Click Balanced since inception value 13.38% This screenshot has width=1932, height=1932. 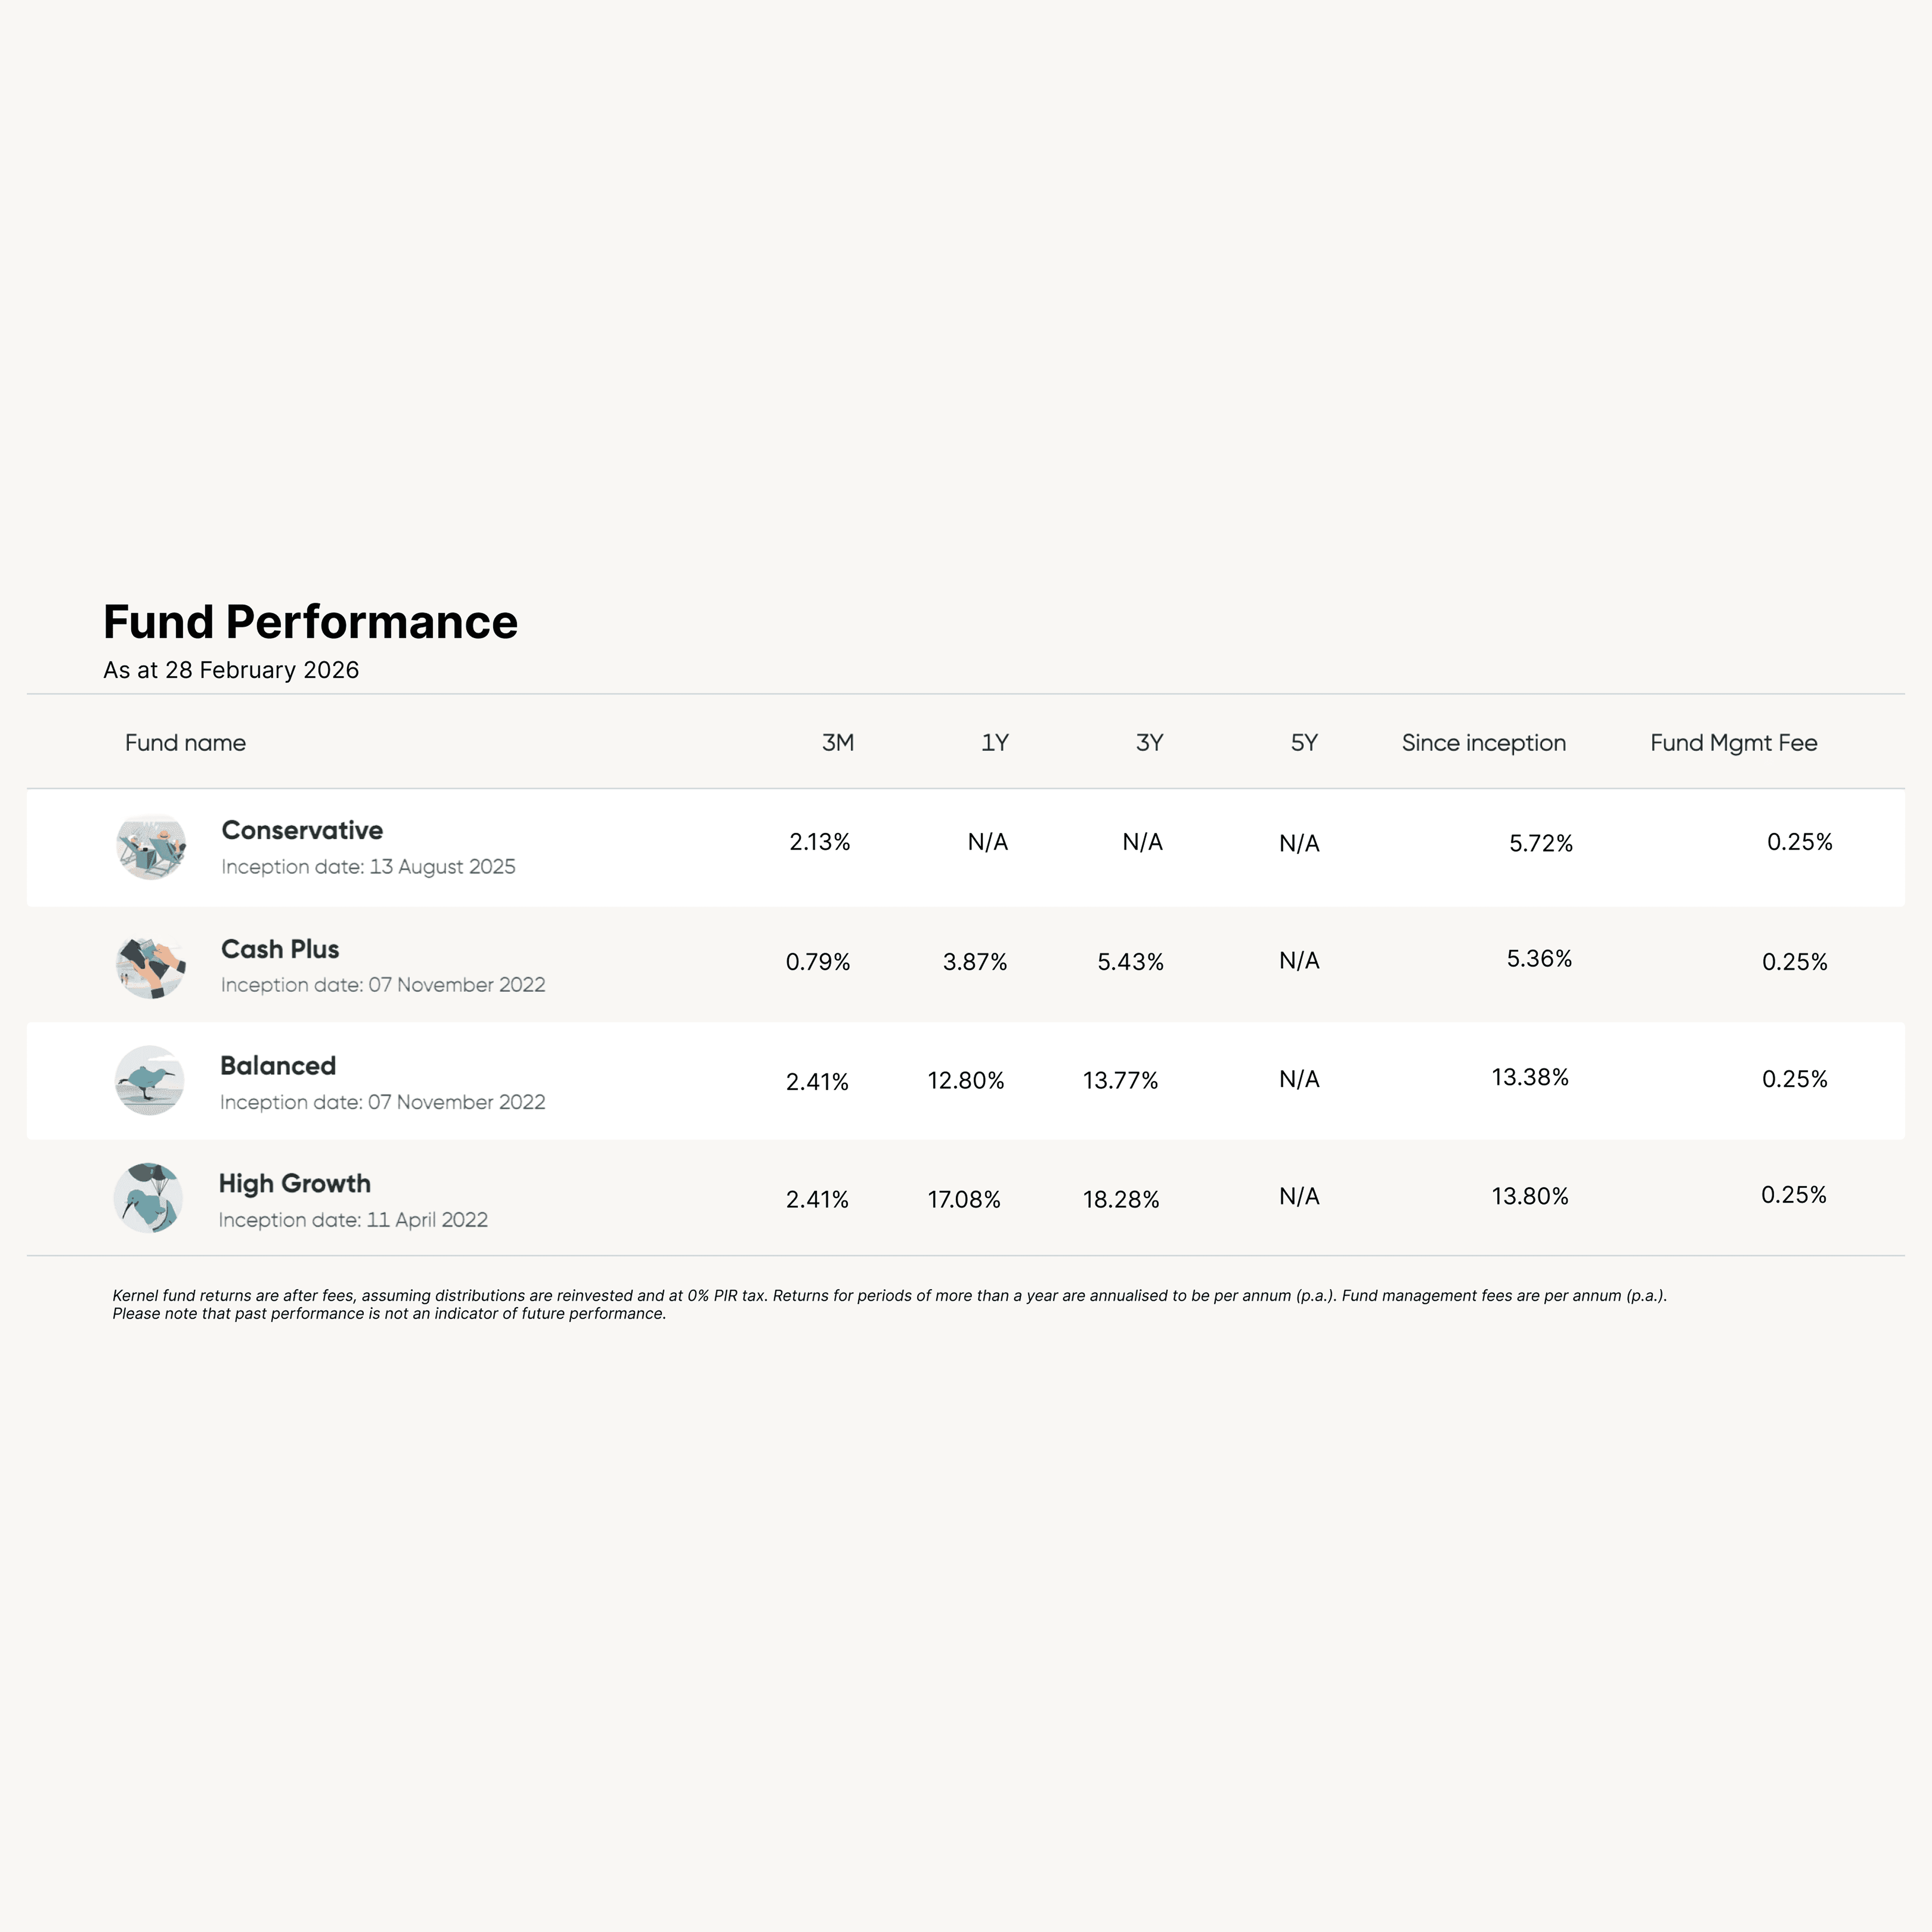pyautogui.click(x=1530, y=1077)
